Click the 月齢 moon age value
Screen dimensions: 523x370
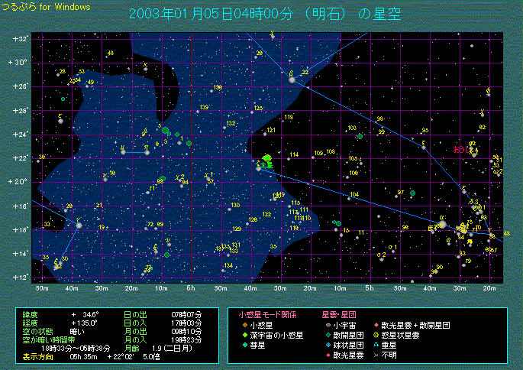tap(163, 349)
